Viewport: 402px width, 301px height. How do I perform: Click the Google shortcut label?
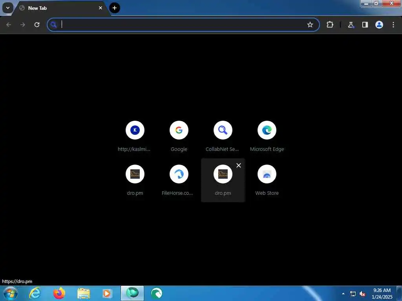click(x=179, y=149)
